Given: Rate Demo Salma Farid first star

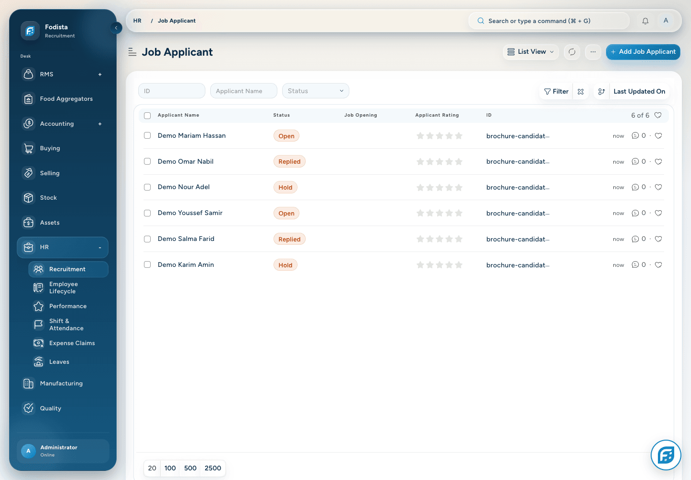Looking at the screenshot, I should click(x=420, y=239).
